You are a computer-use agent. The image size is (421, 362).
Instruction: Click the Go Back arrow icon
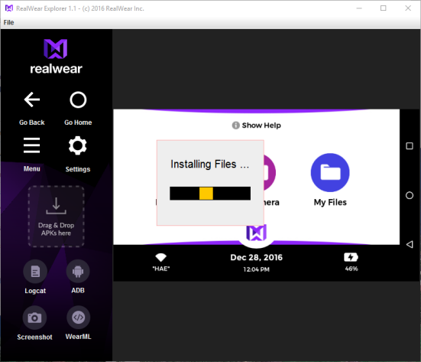tap(32, 99)
